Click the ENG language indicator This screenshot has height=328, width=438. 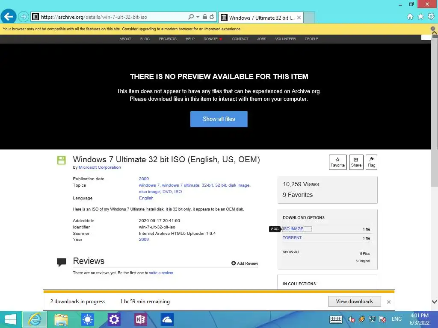pos(397,319)
